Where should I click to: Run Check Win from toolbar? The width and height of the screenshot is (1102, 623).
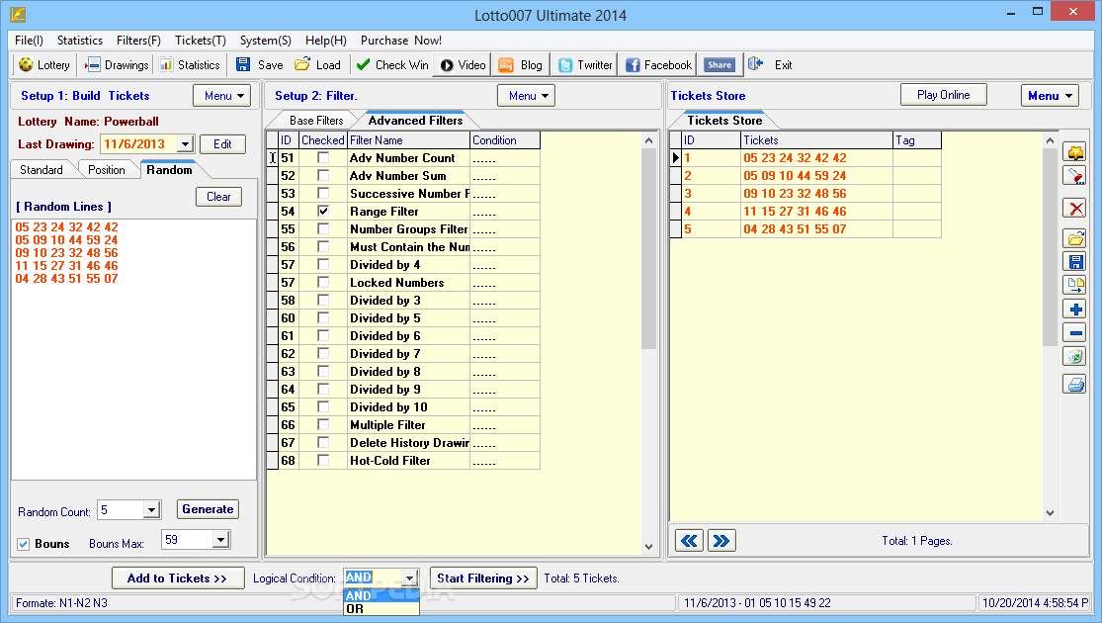[x=392, y=64]
